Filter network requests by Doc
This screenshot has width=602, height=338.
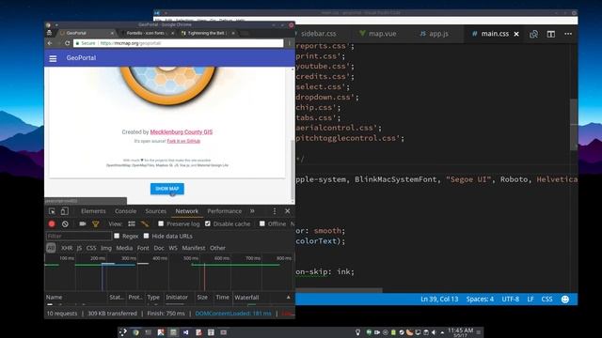coord(159,248)
